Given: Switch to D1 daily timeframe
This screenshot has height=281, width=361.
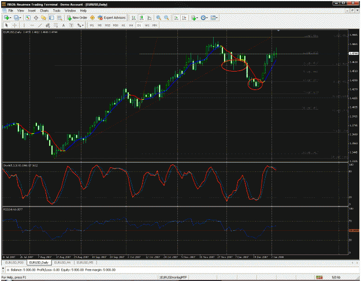Looking at the screenshot, I should pos(139,25).
